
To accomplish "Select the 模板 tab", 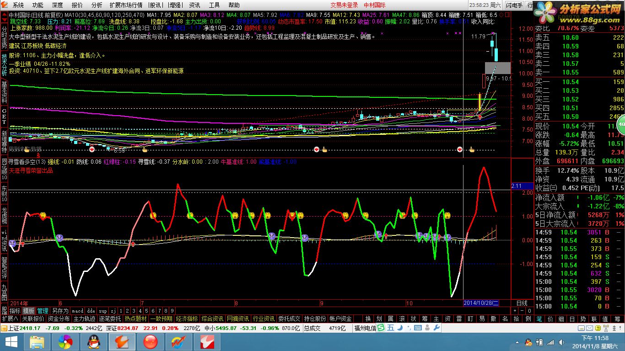I will click(x=28, y=311).
